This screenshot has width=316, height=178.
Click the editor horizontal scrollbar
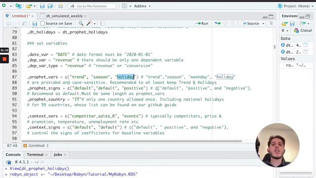132,141
